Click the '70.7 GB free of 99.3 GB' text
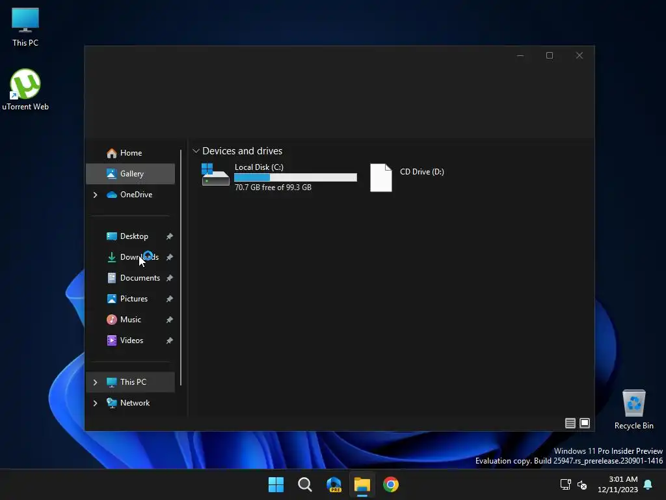 pos(273,187)
